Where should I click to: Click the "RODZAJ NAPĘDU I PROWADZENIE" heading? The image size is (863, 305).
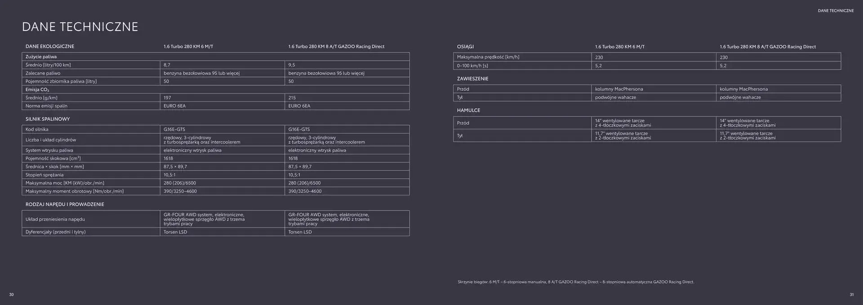pos(65,204)
